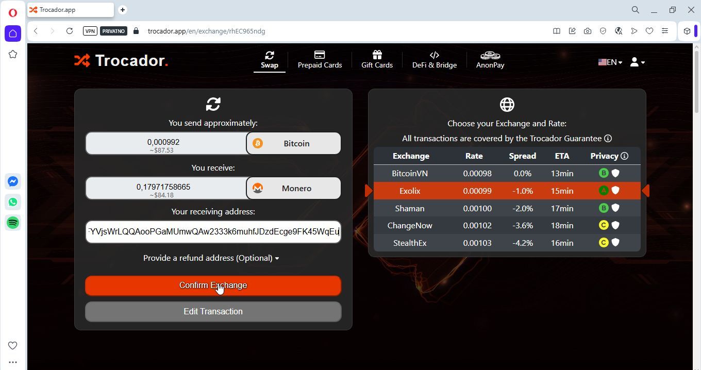Click the Edit Transaction button

click(x=213, y=312)
